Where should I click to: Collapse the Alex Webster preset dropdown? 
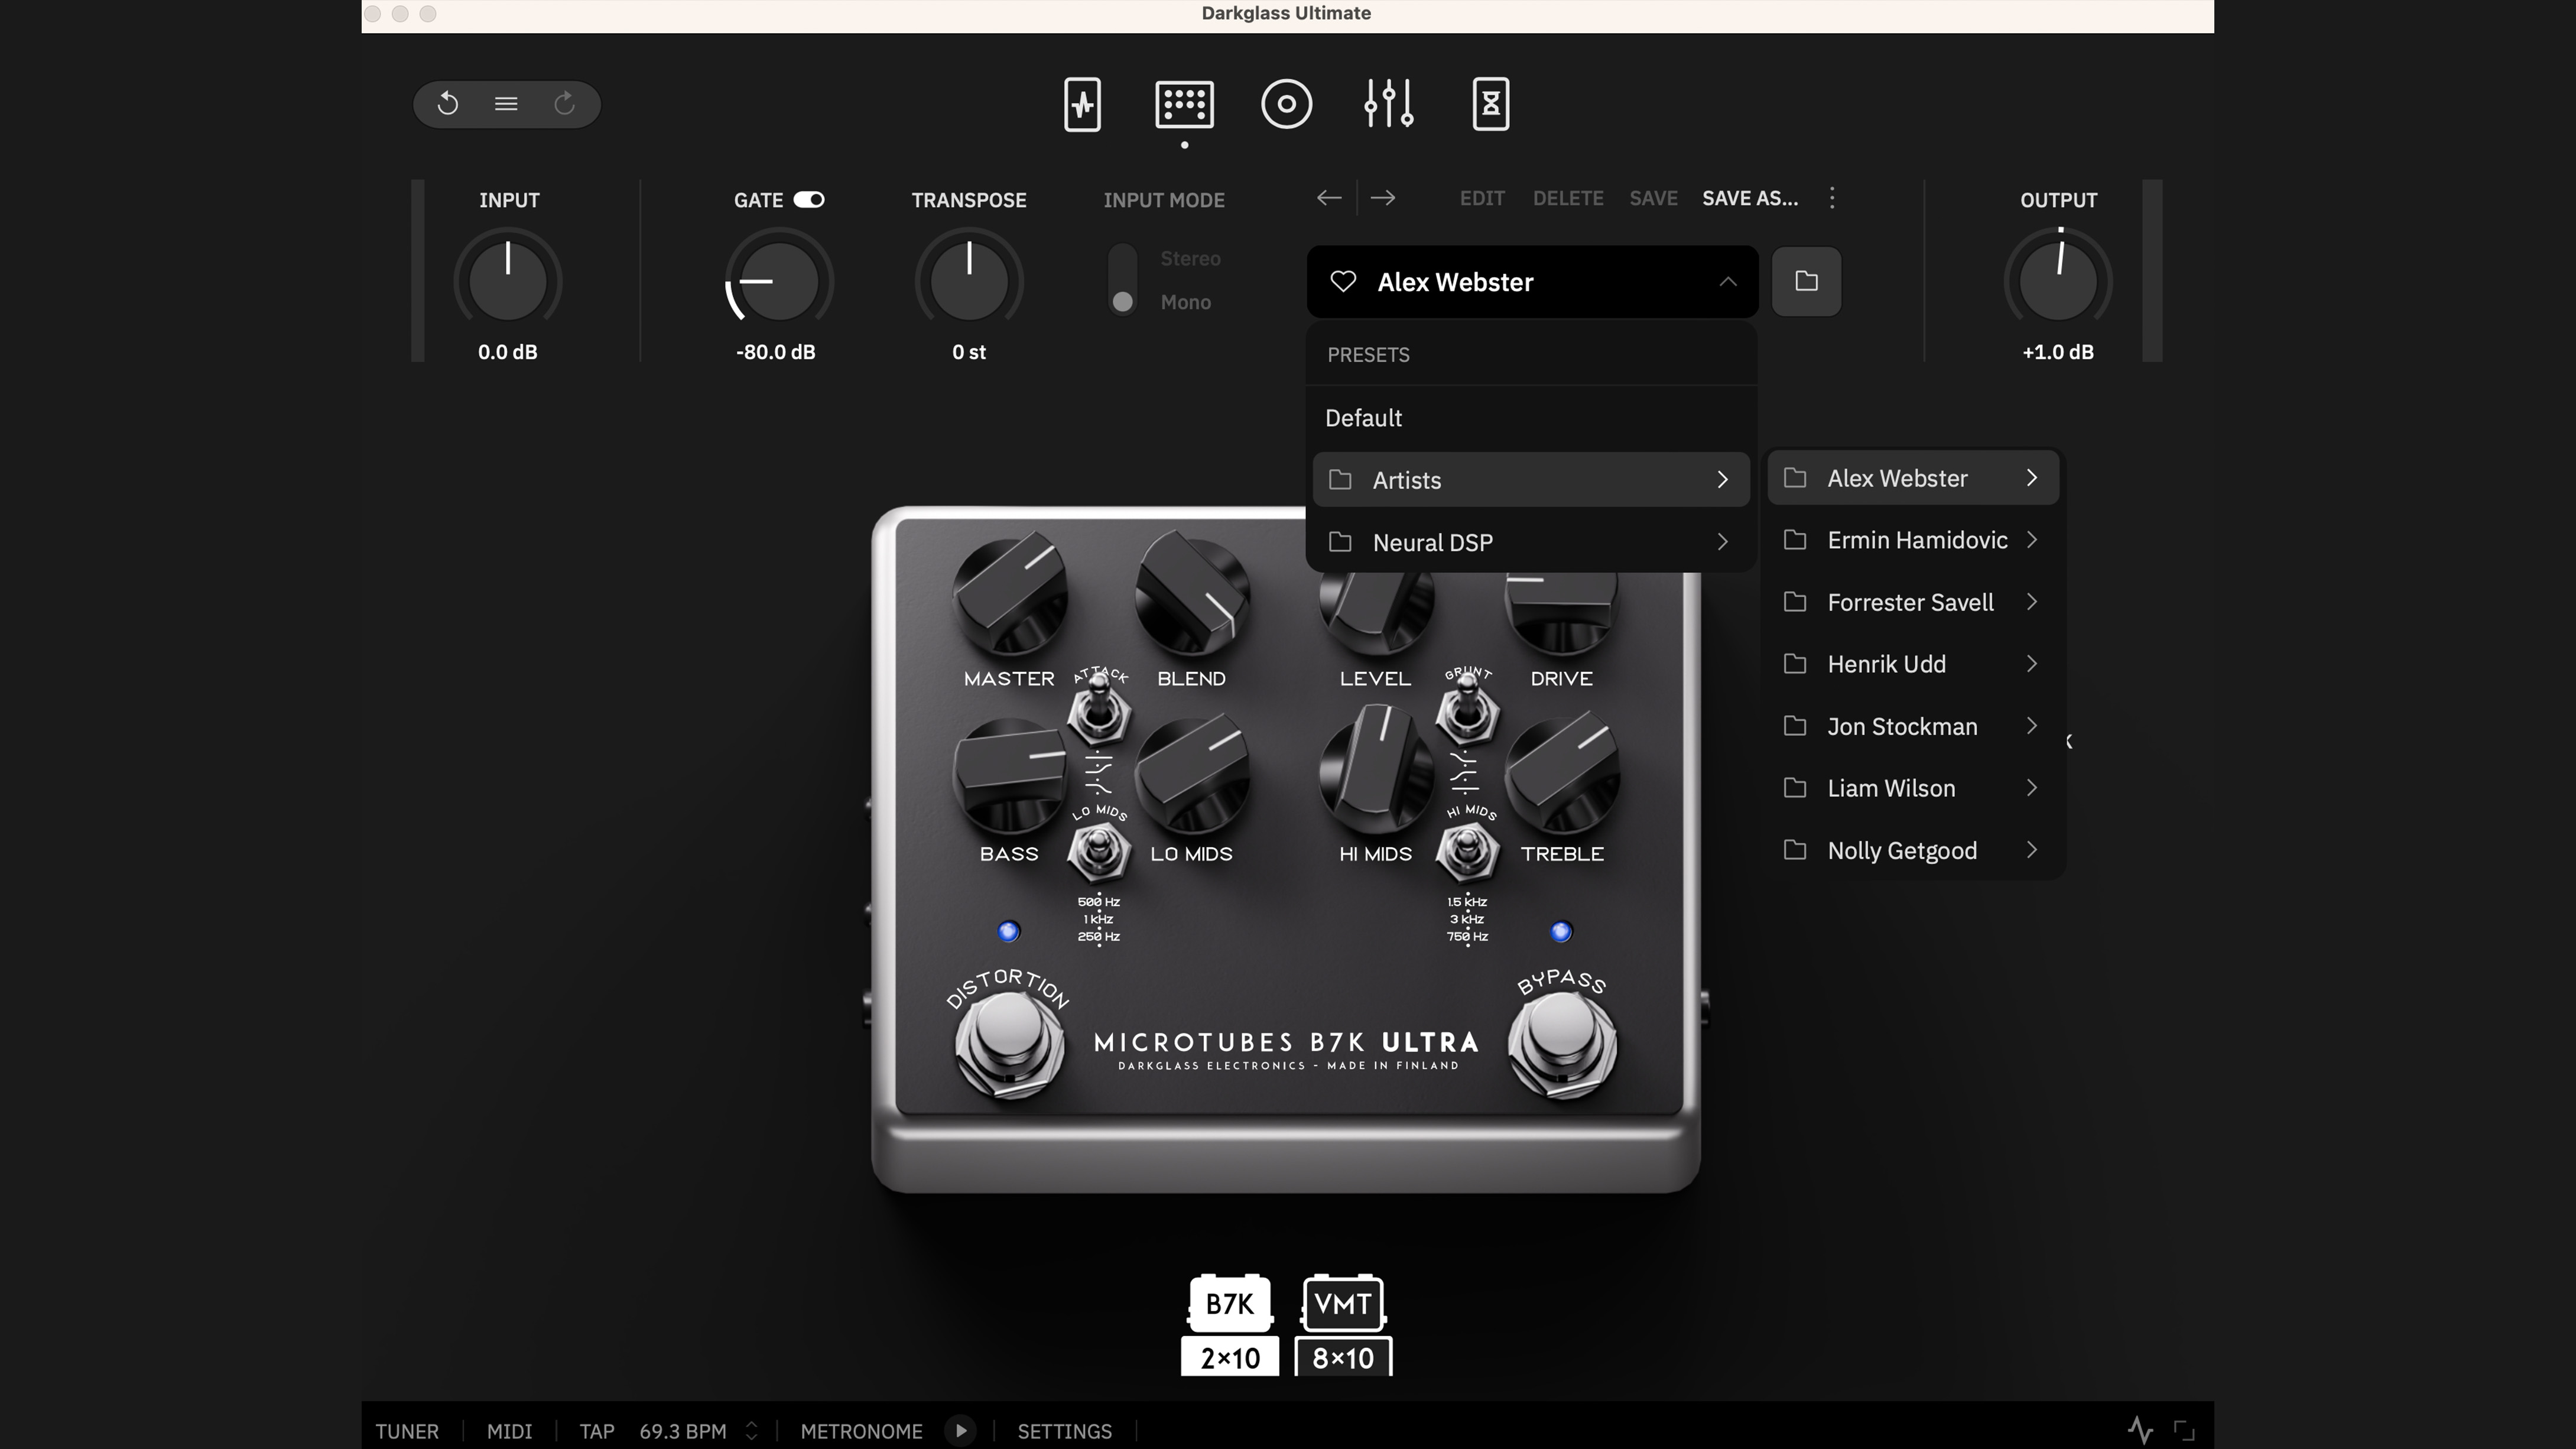(x=1728, y=282)
